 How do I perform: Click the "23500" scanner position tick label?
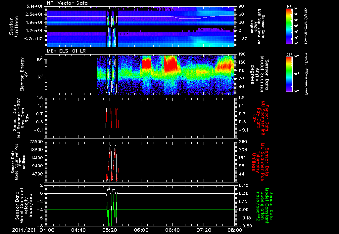(x=36, y=142)
